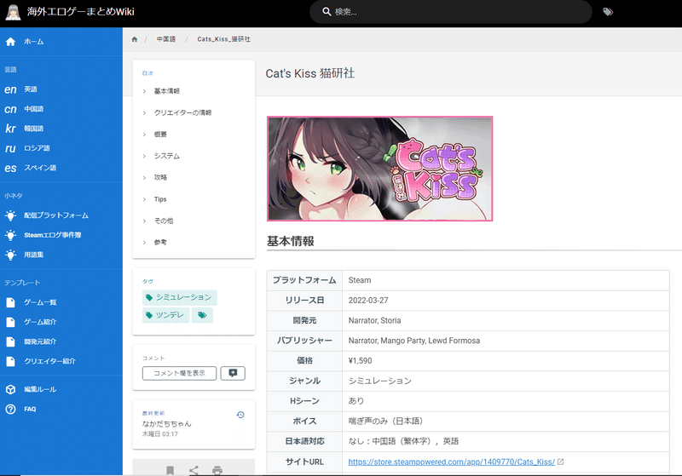The image size is (682, 476).
Task: Go to 中国語 breadcrumb link
Action: [166, 39]
